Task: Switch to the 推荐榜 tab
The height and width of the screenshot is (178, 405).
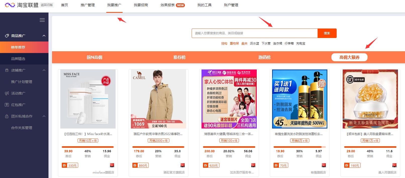Action: pyautogui.click(x=179, y=57)
